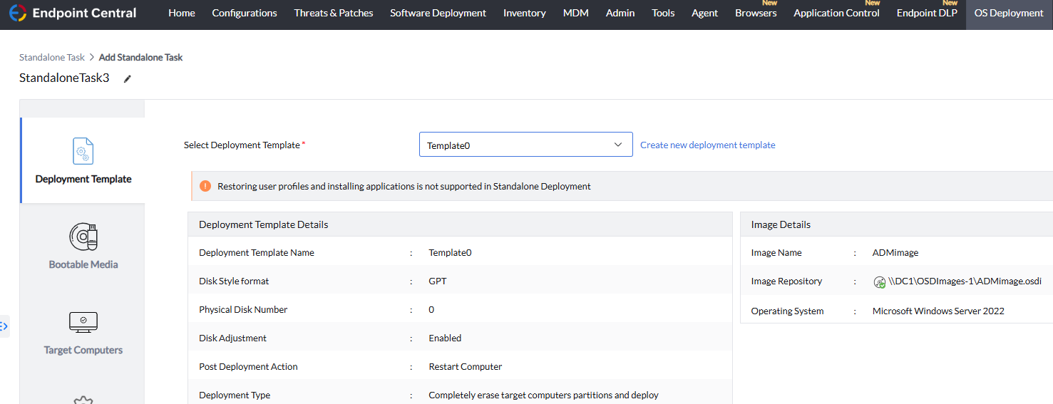Screen dimensions: 1053x404
Task: Expand the collapsed side panel arrow
Action: 4,326
